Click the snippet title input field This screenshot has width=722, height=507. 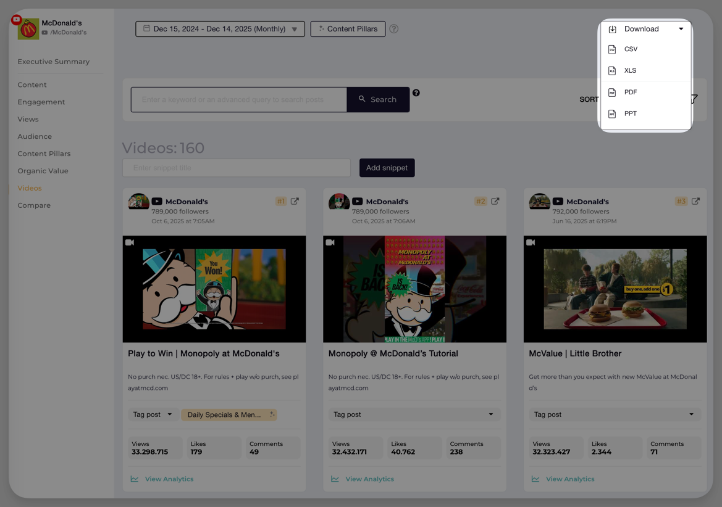[x=236, y=168]
